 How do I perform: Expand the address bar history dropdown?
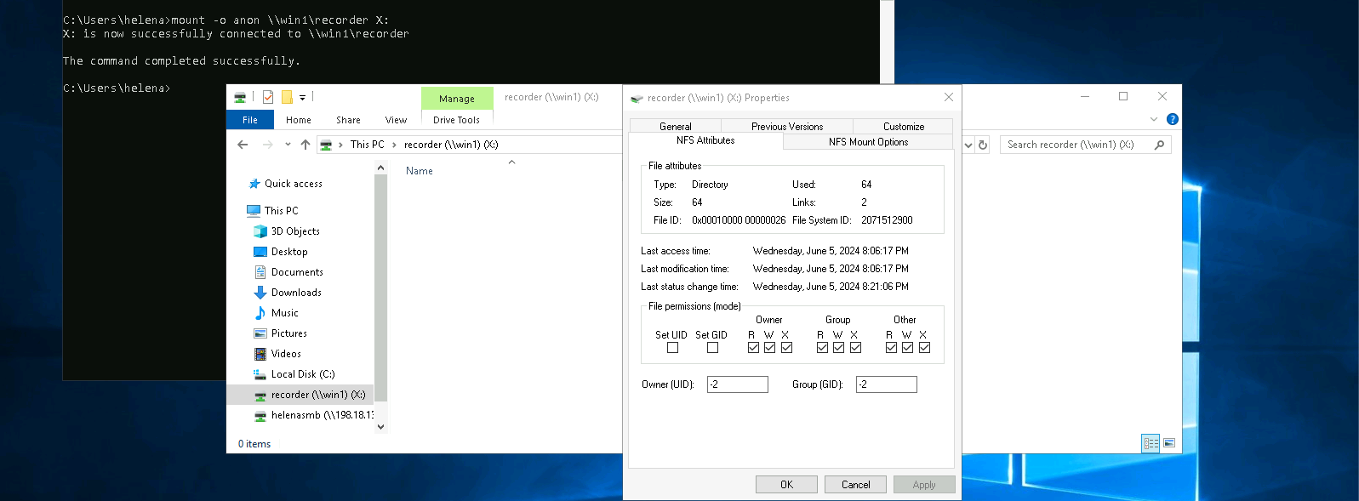pyautogui.click(x=968, y=145)
